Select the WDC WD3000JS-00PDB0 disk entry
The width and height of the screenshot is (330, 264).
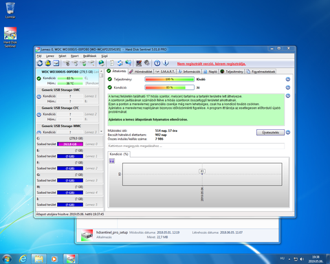click(x=67, y=78)
